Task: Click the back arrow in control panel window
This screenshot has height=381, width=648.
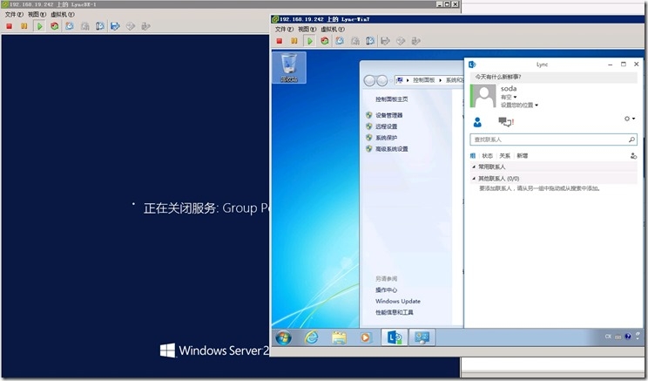Action: click(369, 80)
